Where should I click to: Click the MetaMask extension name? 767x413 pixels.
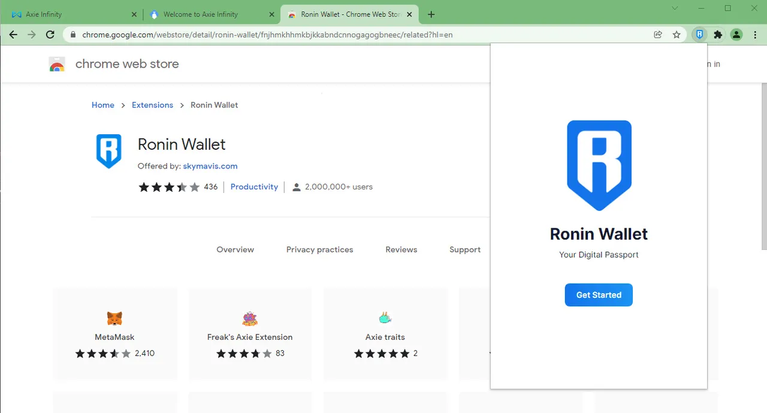pyautogui.click(x=114, y=337)
